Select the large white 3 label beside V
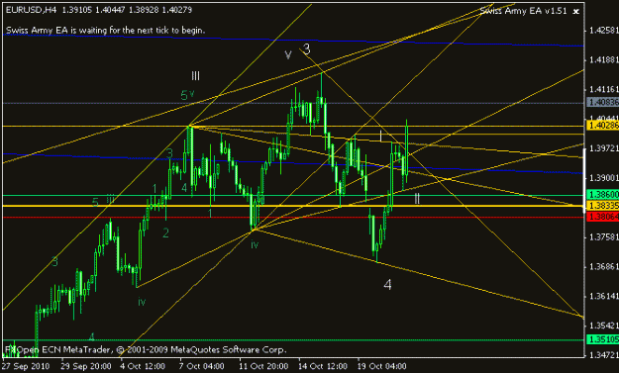This screenshot has width=619, height=373. point(306,49)
